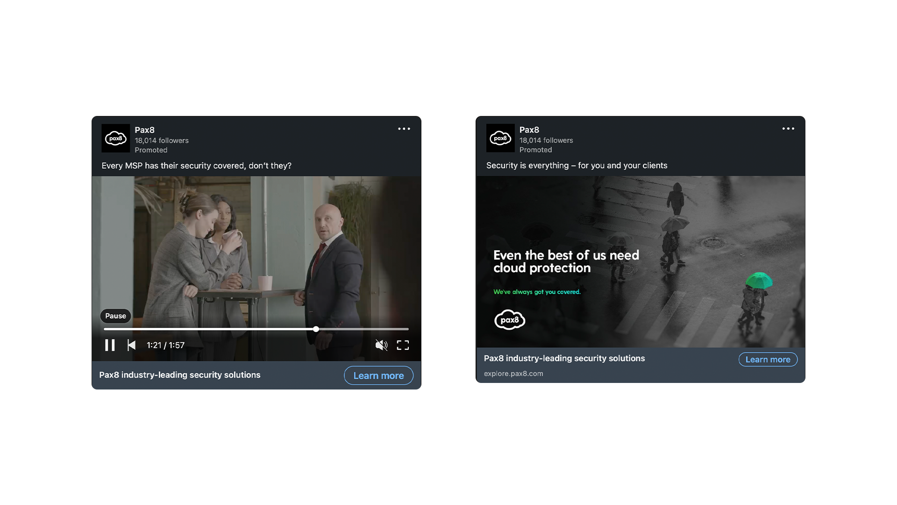Viewport: 897px width, 505px height.
Task: Click 'We've always got you covered.' green text
Action: click(x=537, y=292)
